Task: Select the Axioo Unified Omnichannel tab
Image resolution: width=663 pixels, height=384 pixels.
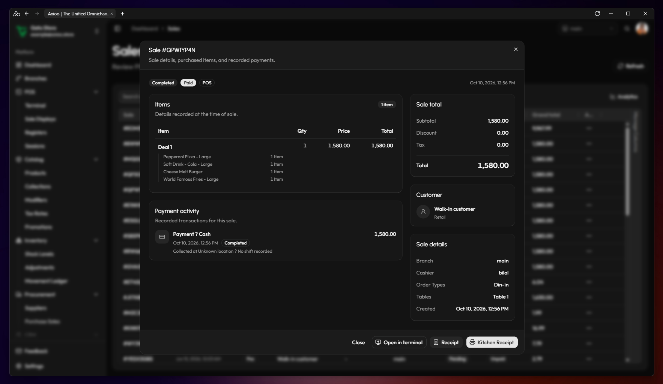Action: pyautogui.click(x=80, y=13)
